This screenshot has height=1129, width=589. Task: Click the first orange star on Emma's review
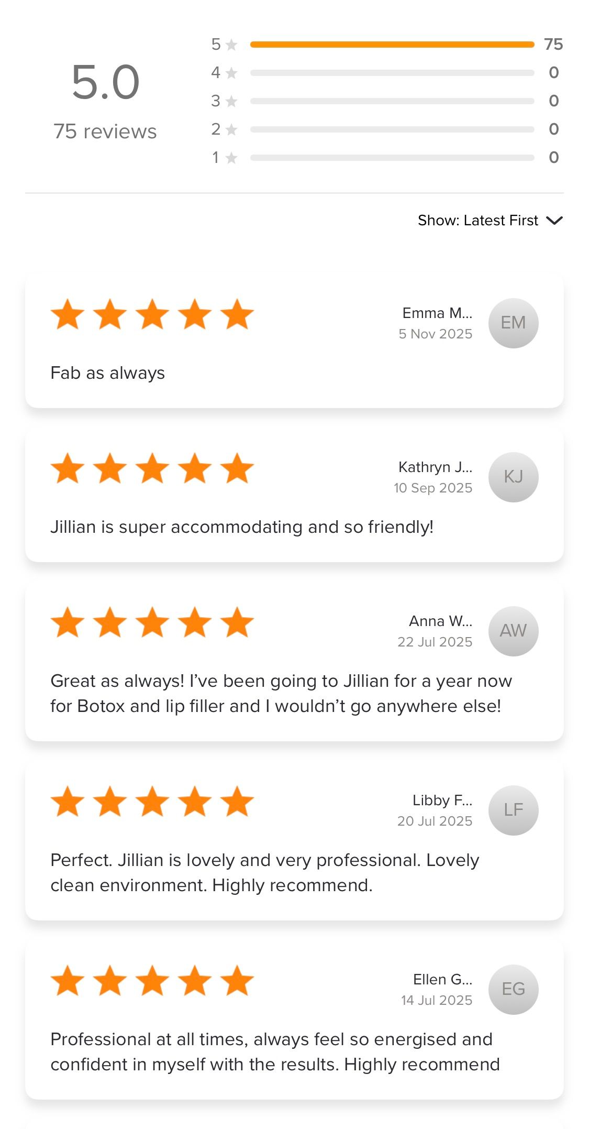(68, 314)
